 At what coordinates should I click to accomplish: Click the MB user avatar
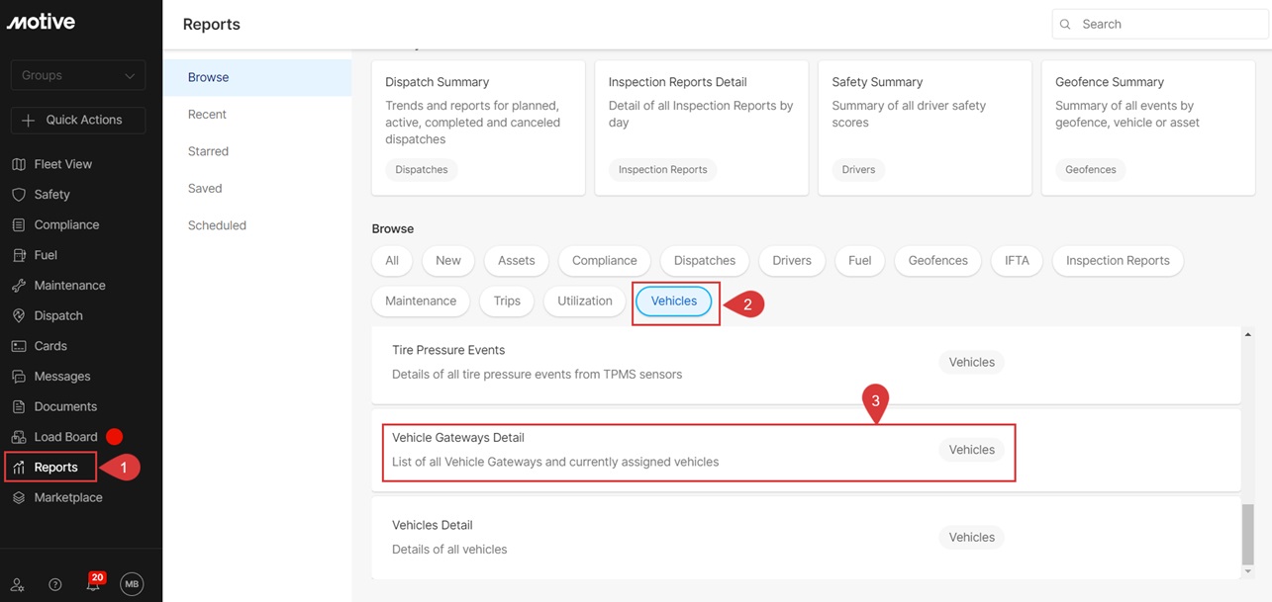[132, 584]
